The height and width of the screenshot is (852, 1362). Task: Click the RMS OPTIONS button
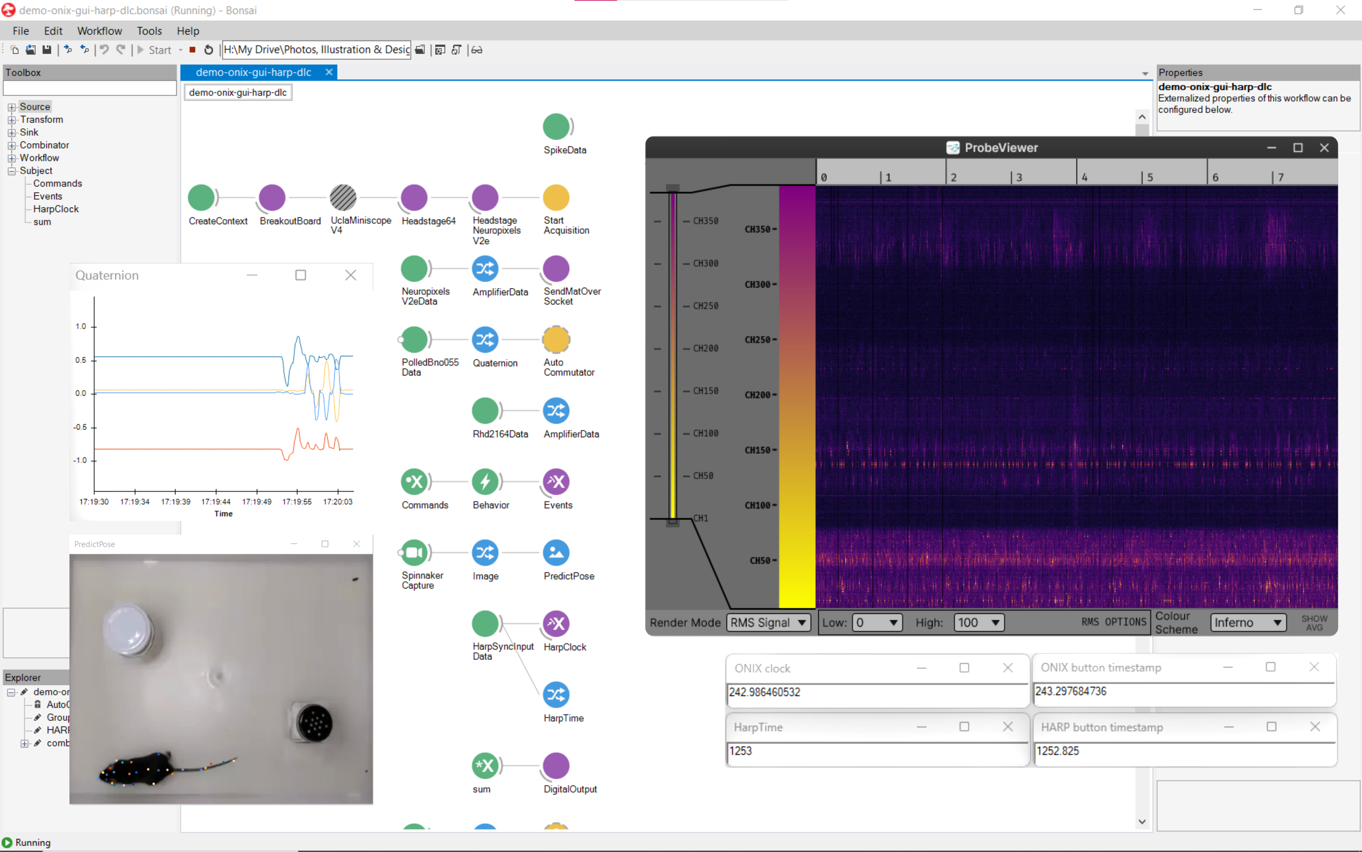click(x=1113, y=622)
